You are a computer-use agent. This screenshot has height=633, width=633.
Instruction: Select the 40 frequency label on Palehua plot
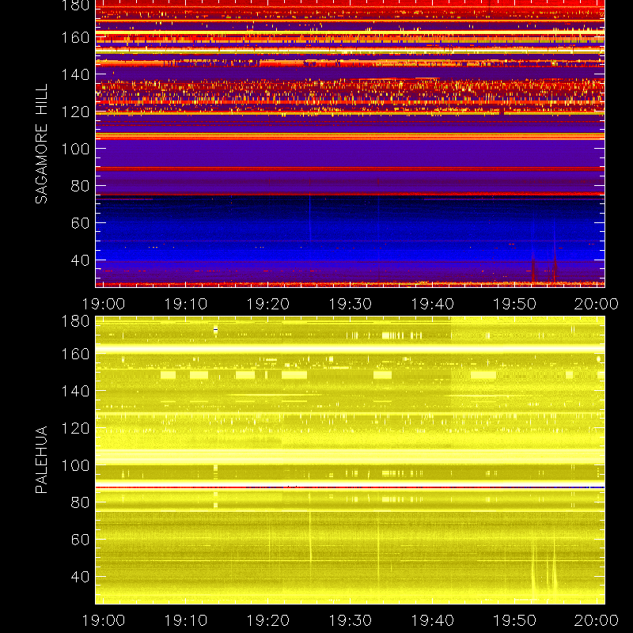click(80, 577)
